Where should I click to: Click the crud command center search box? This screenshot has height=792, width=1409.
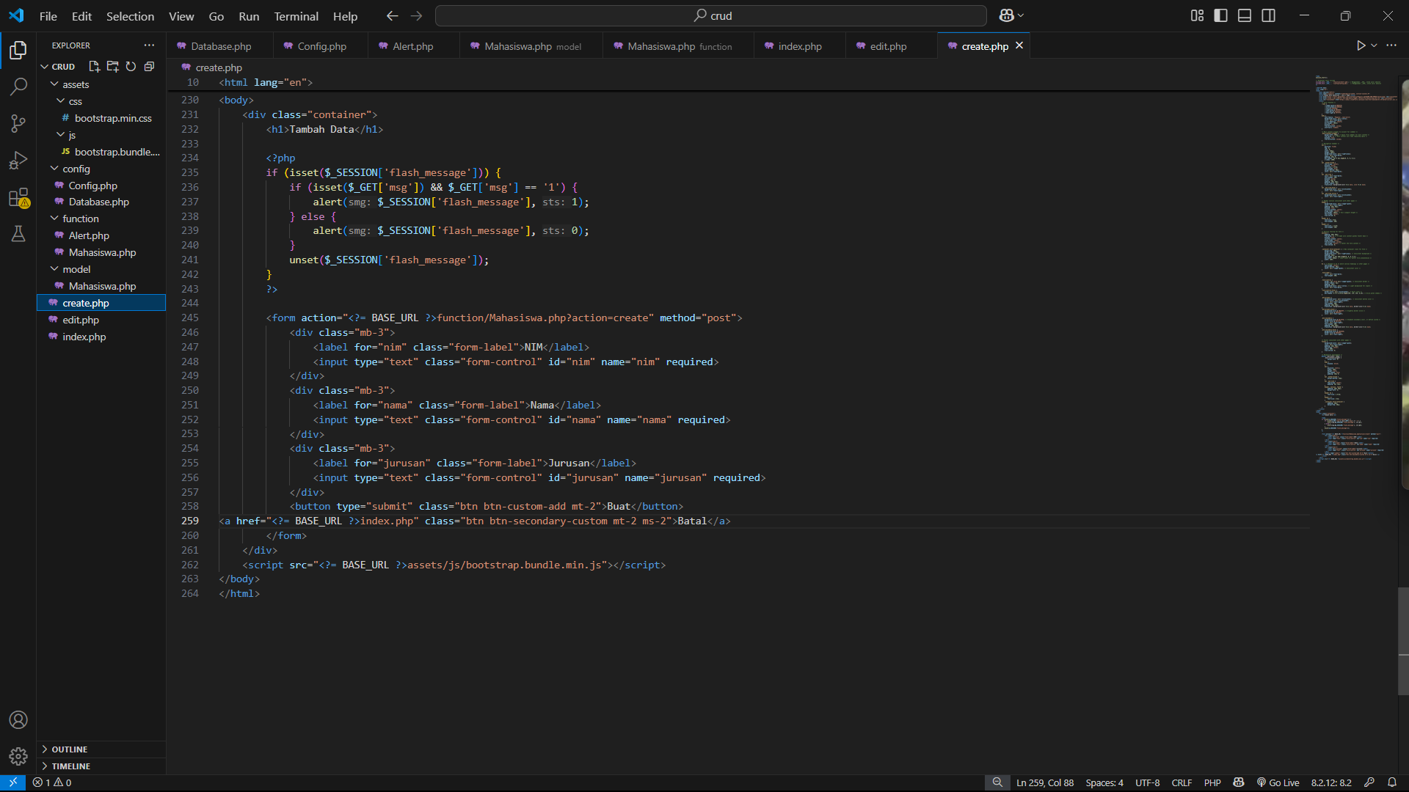tap(710, 15)
